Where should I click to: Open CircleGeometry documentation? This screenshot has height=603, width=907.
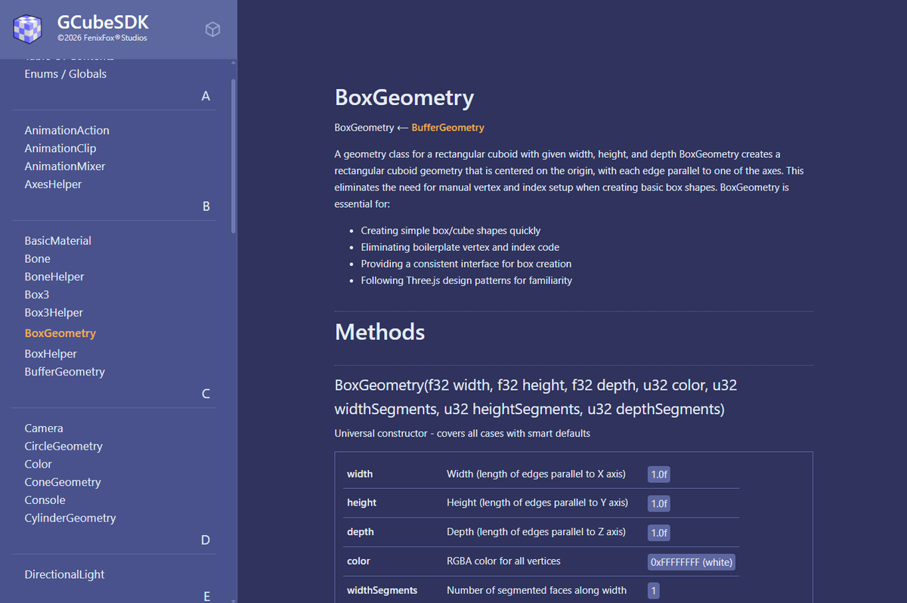point(63,447)
